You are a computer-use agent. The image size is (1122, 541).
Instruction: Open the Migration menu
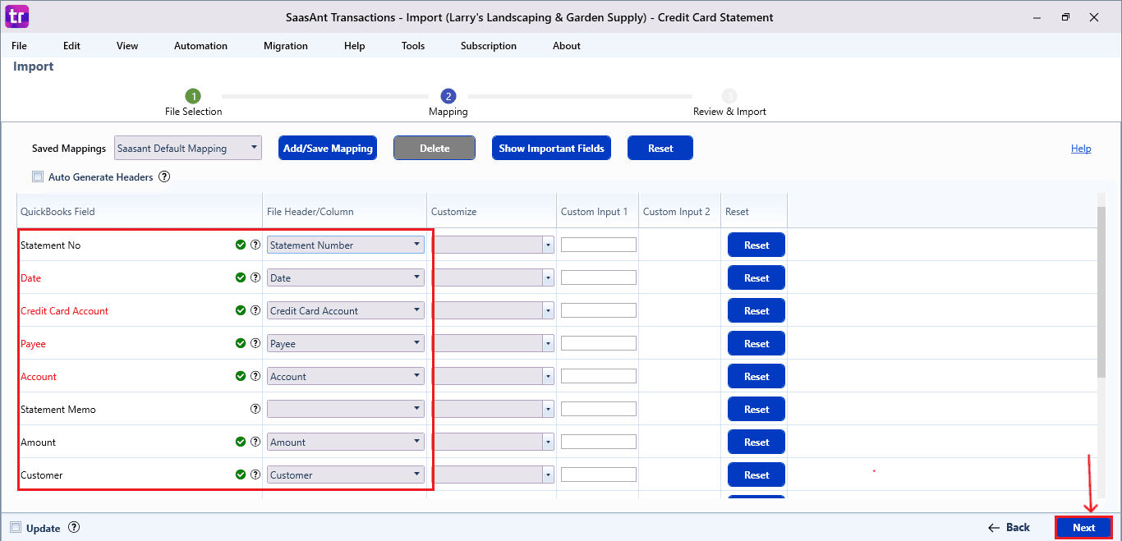(286, 46)
